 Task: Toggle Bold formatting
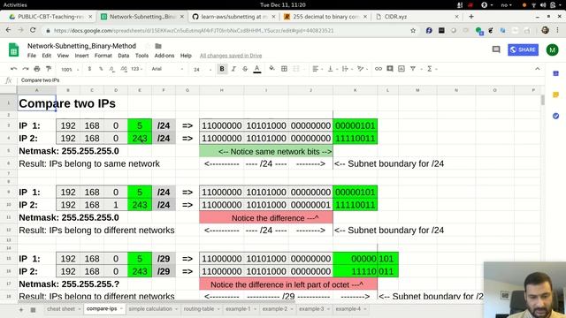click(x=222, y=69)
